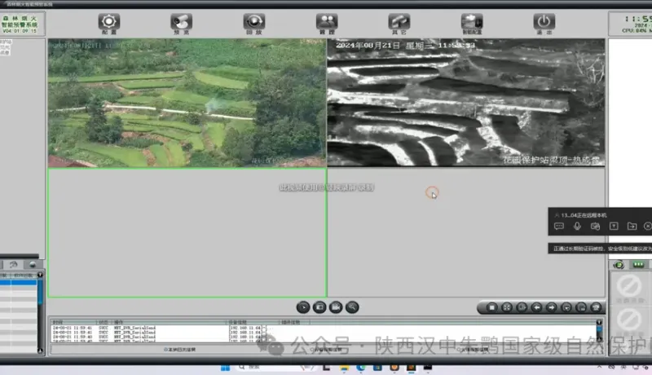Click the 设备信息 column header in log

click(x=253, y=322)
